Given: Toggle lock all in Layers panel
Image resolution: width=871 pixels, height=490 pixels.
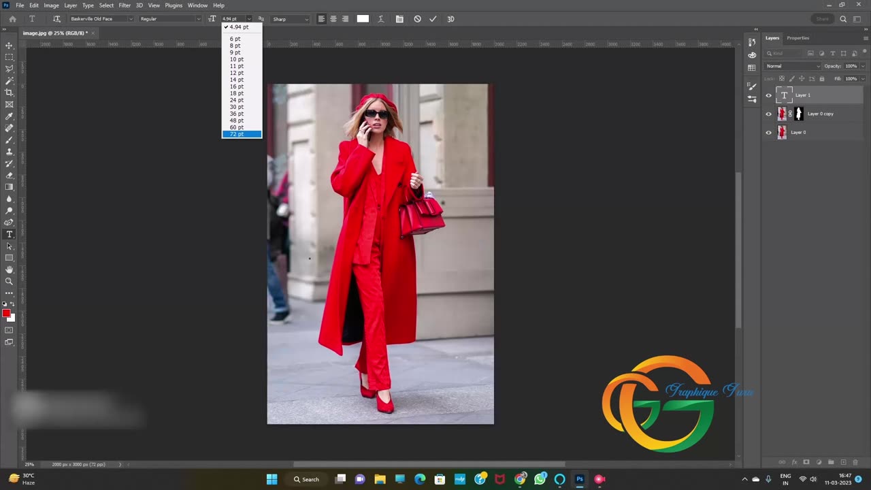Looking at the screenshot, I should point(822,79).
